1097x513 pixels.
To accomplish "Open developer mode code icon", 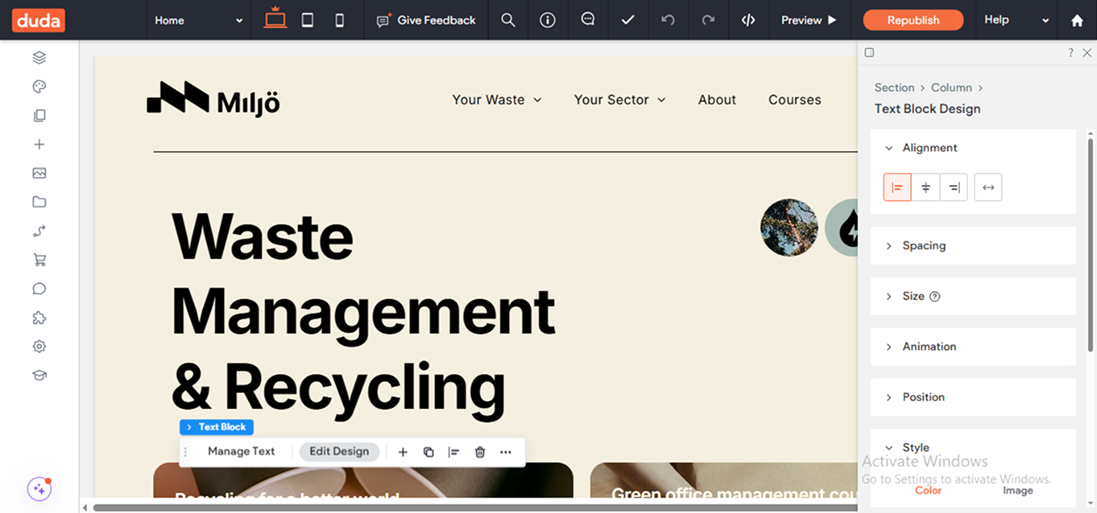I will 748,20.
